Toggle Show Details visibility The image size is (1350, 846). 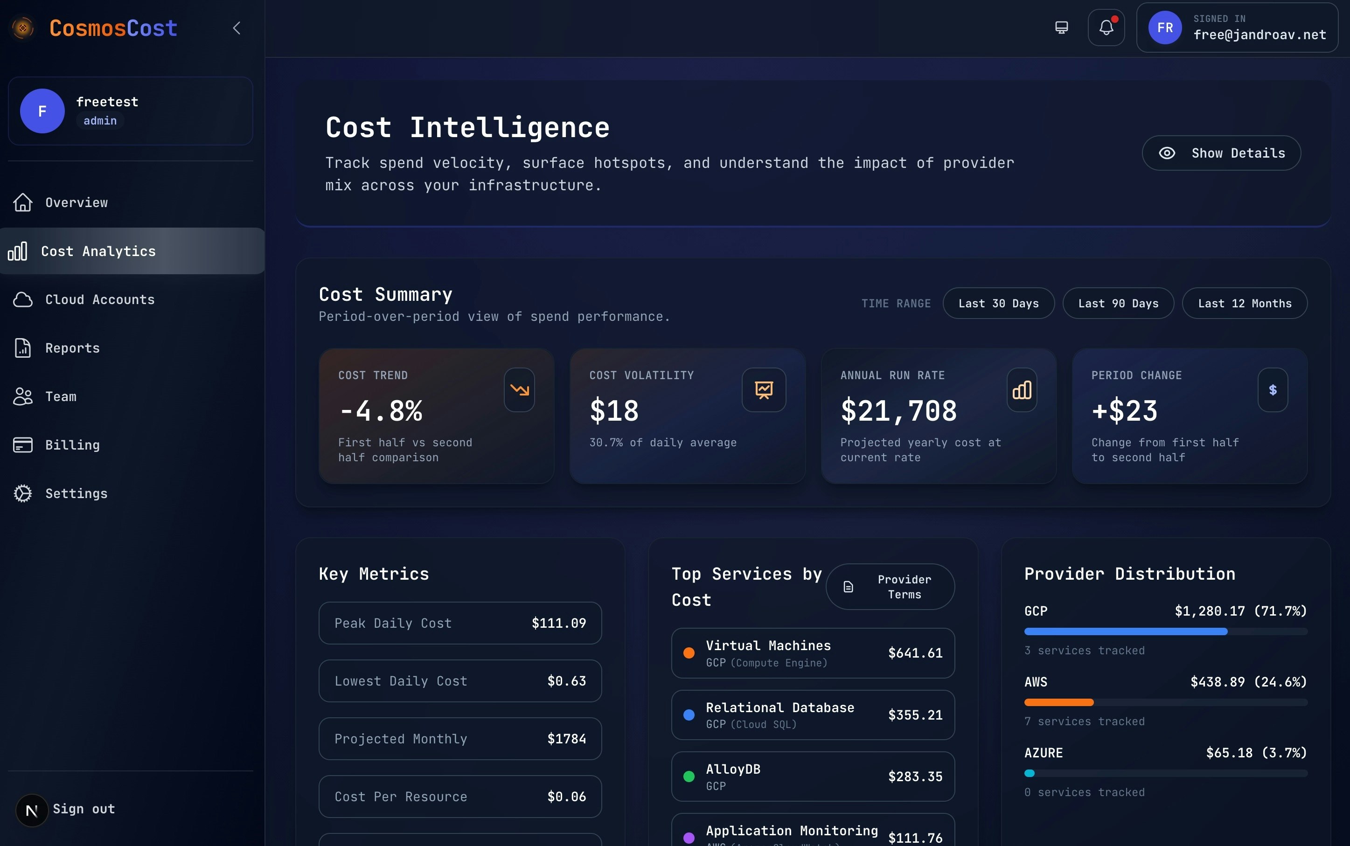click(x=1221, y=153)
